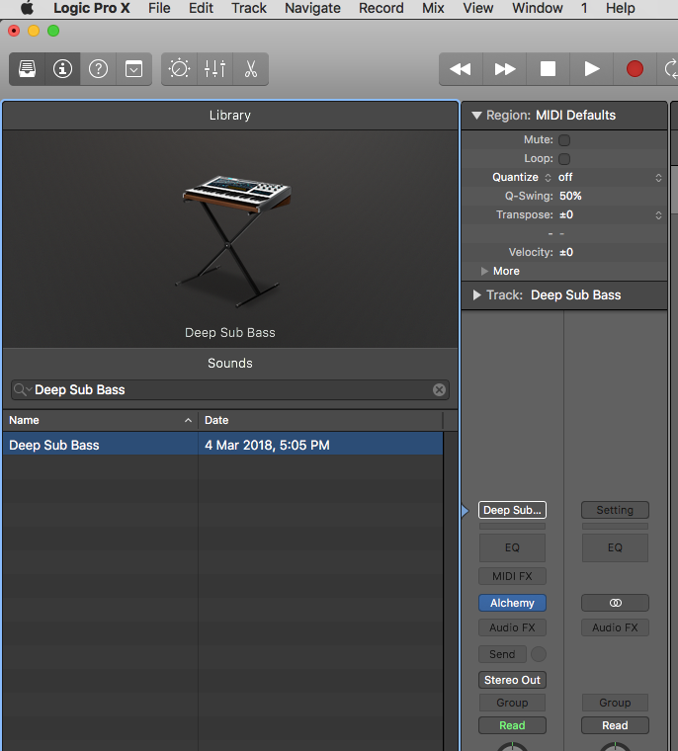This screenshot has width=678, height=751.
Task: Open the Mixer faders button
Action: click(214, 69)
